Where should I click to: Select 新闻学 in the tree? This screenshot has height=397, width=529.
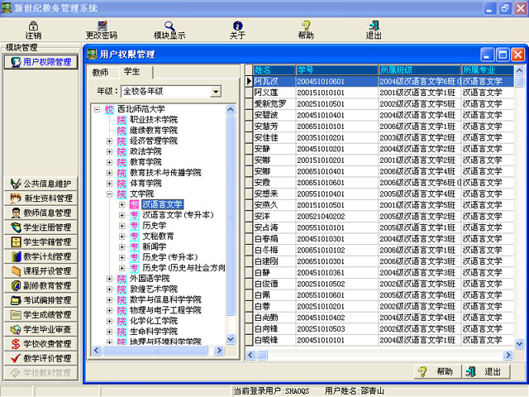click(154, 246)
